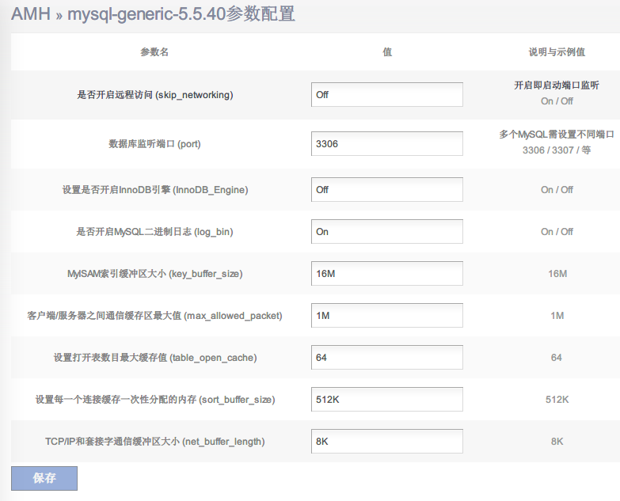620x501 pixels.
Task: Click the 是否开启远程访问 (skip_networking) label
Action: coord(154,95)
